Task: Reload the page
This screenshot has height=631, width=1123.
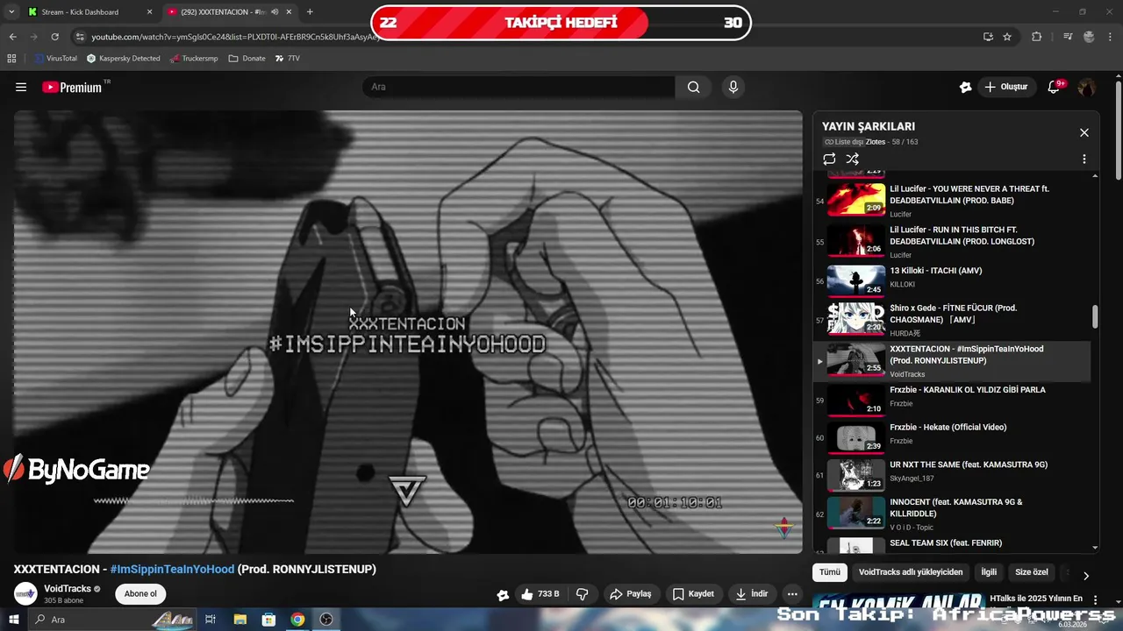Action: pyautogui.click(x=54, y=37)
